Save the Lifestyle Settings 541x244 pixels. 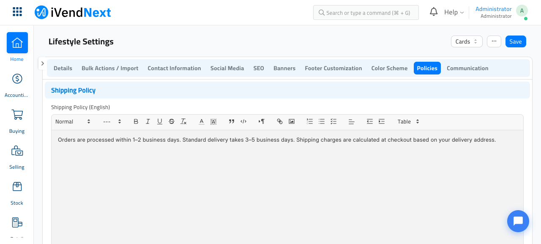pos(516,41)
